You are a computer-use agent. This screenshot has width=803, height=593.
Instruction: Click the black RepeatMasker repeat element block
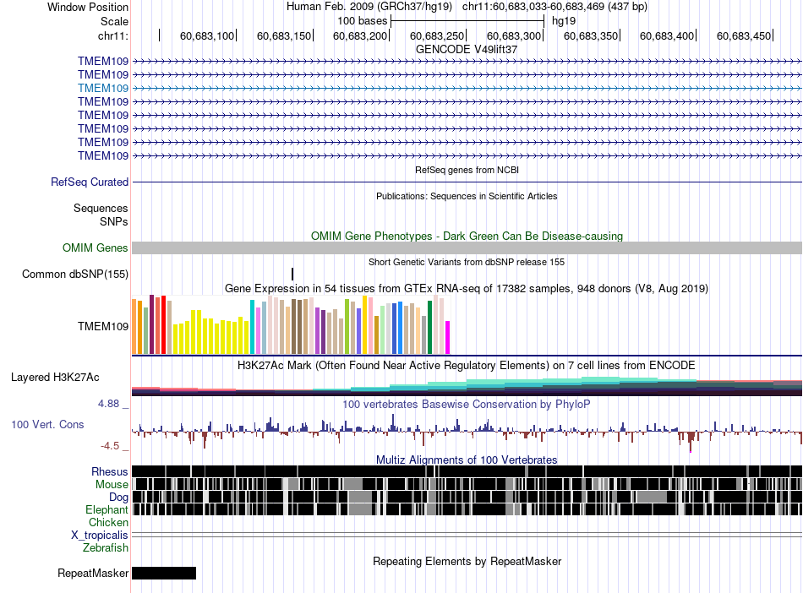[164, 573]
